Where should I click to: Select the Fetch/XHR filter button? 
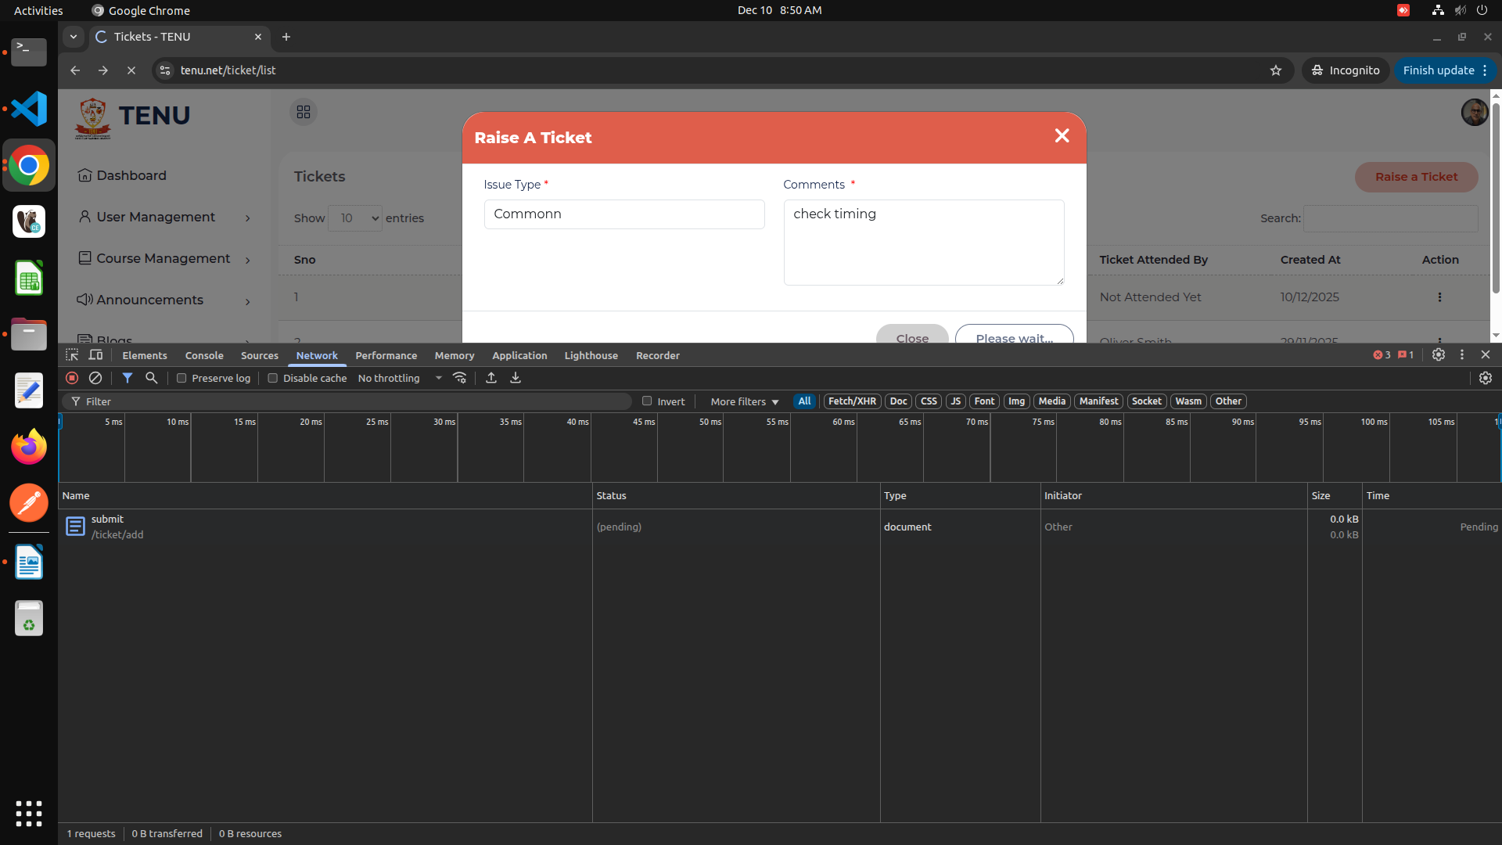852,401
